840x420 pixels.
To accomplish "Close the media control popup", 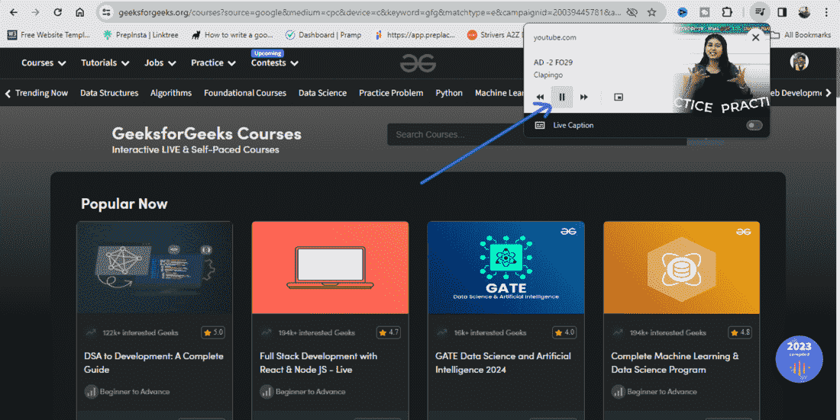I will [755, 37].
